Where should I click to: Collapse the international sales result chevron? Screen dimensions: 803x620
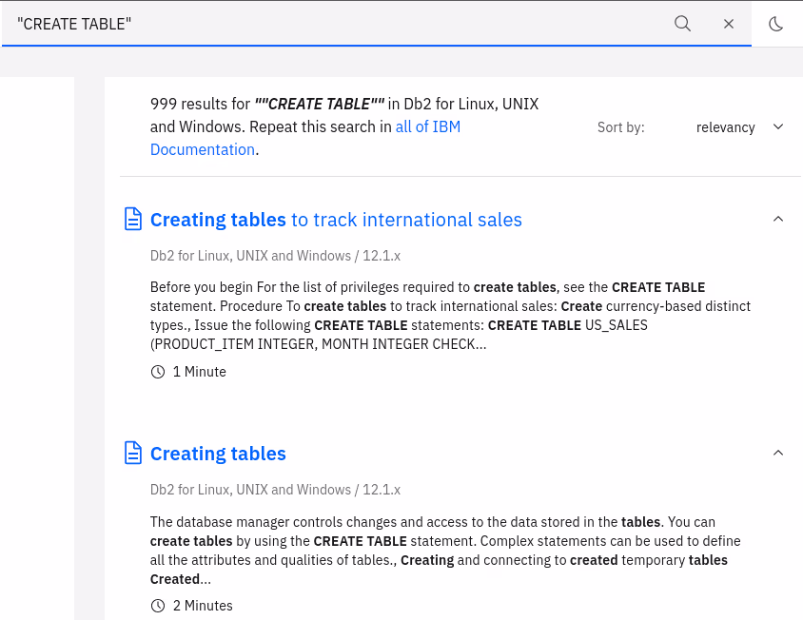pos(778,219)
